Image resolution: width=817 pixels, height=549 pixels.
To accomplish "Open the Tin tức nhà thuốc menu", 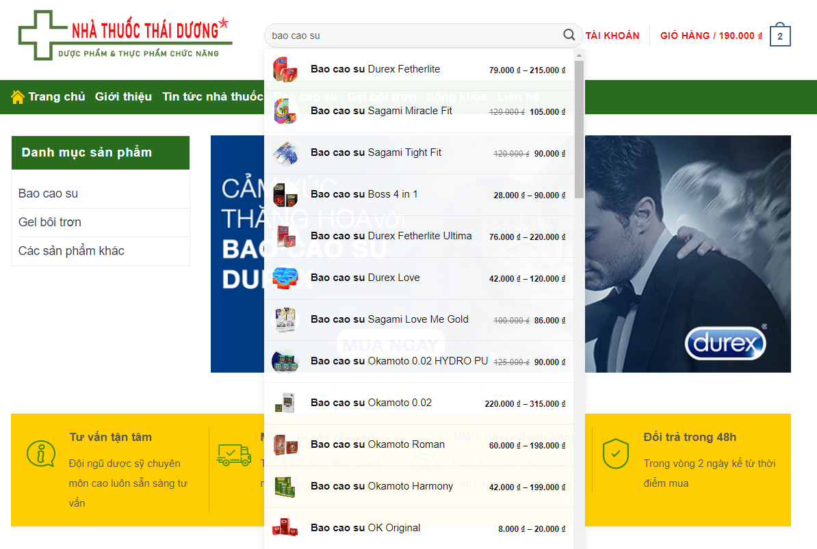I will point(213,97).
